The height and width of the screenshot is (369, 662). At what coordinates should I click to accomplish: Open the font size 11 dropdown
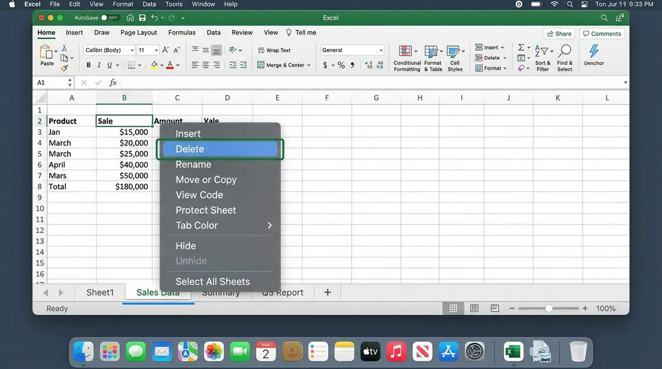pos(148,50)
